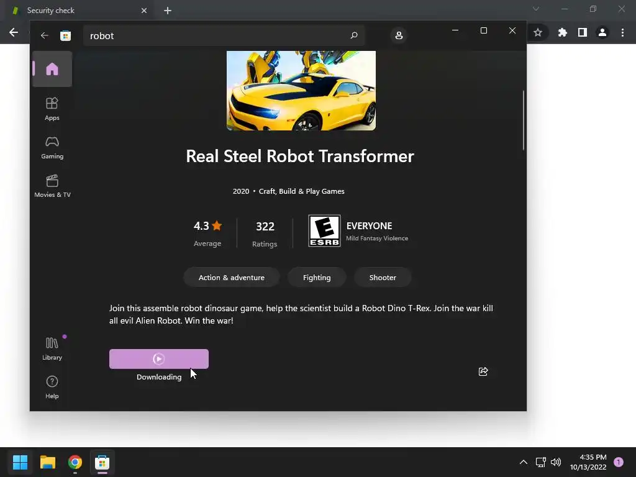Toggle Chrome's side panel icon
636x477 pixels.
tap(582, 32)
